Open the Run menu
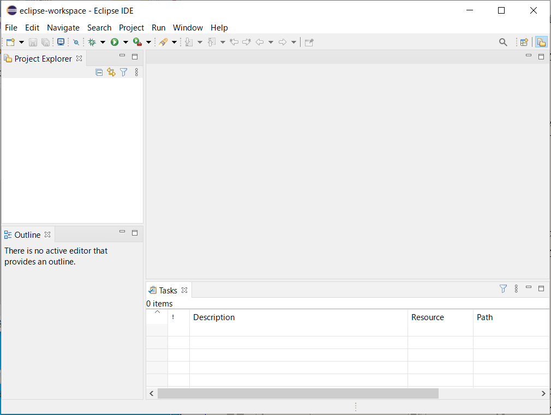The image size is (551, 415). pyautogui.click(x=159, y=28)
